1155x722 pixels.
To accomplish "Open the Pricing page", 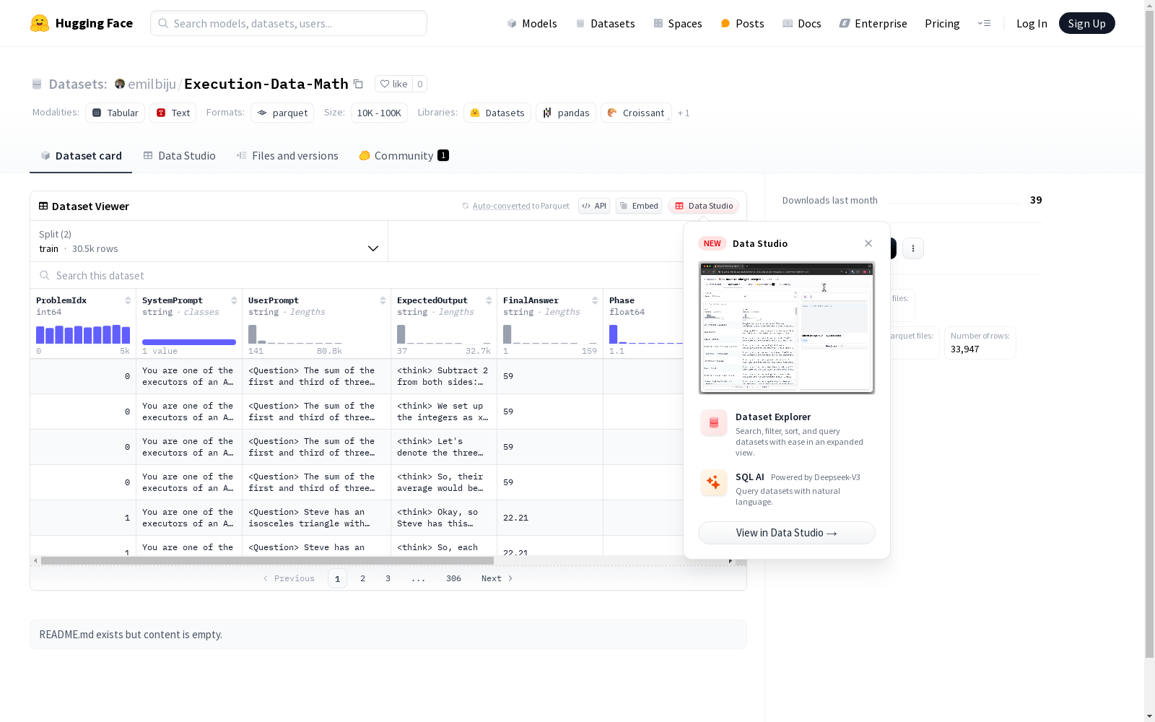I will pos(942,23).
